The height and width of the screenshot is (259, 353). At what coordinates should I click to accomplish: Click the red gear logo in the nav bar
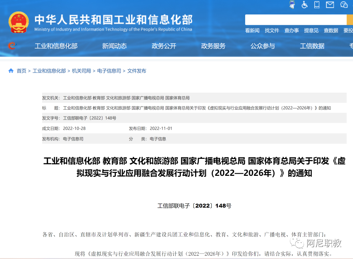point(12,46)
